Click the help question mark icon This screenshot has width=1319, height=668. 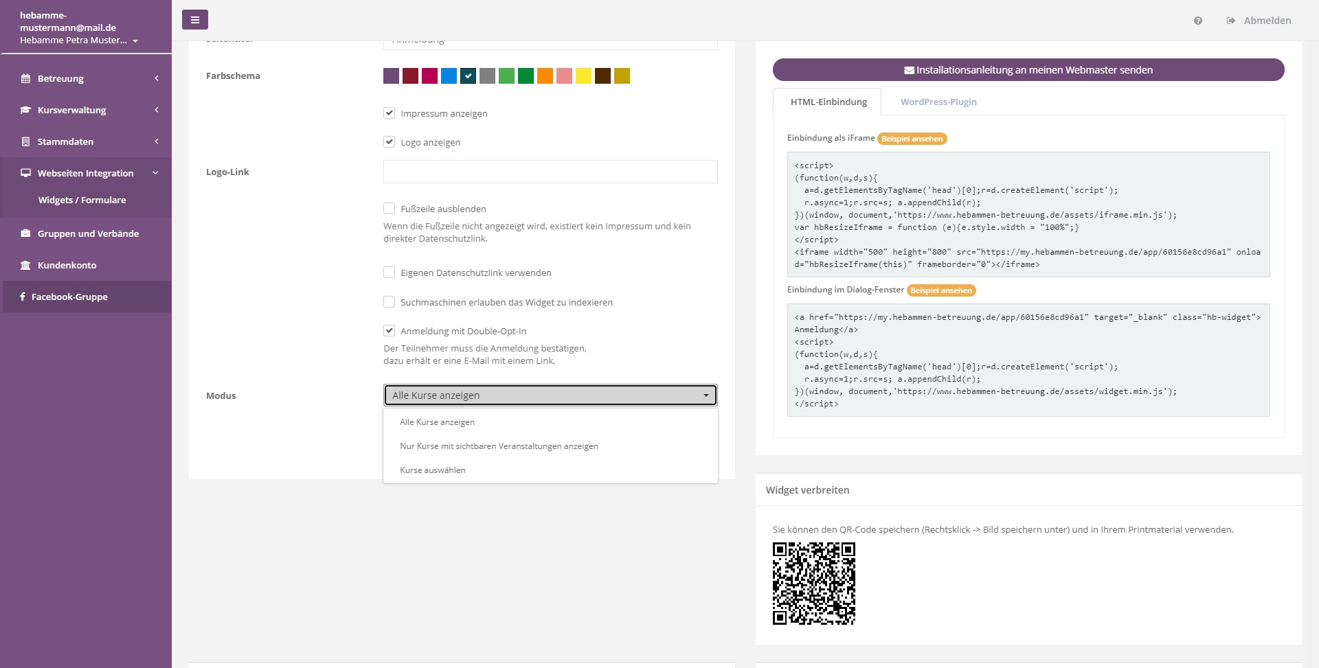[1198, 21]
